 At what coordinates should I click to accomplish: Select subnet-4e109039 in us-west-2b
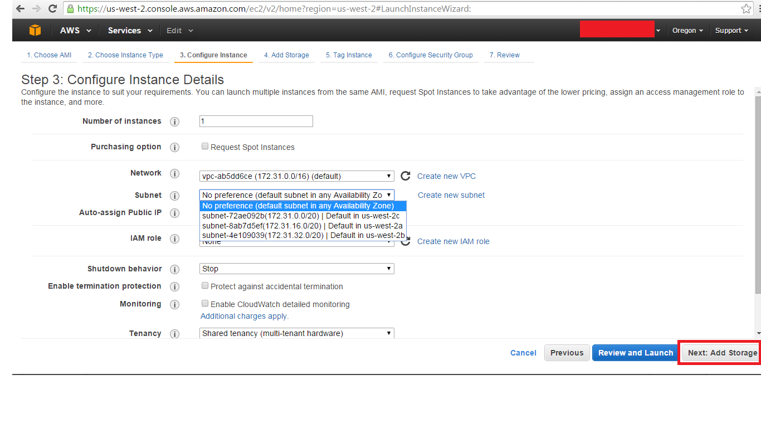[303, 235]
